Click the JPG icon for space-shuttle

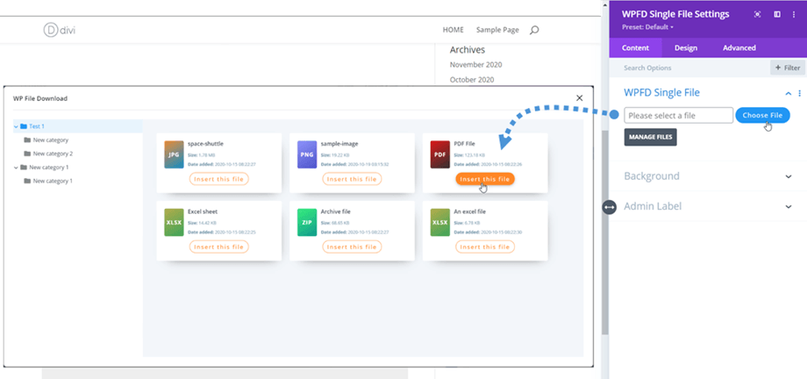pyautogui.click(x=174, y=154)
